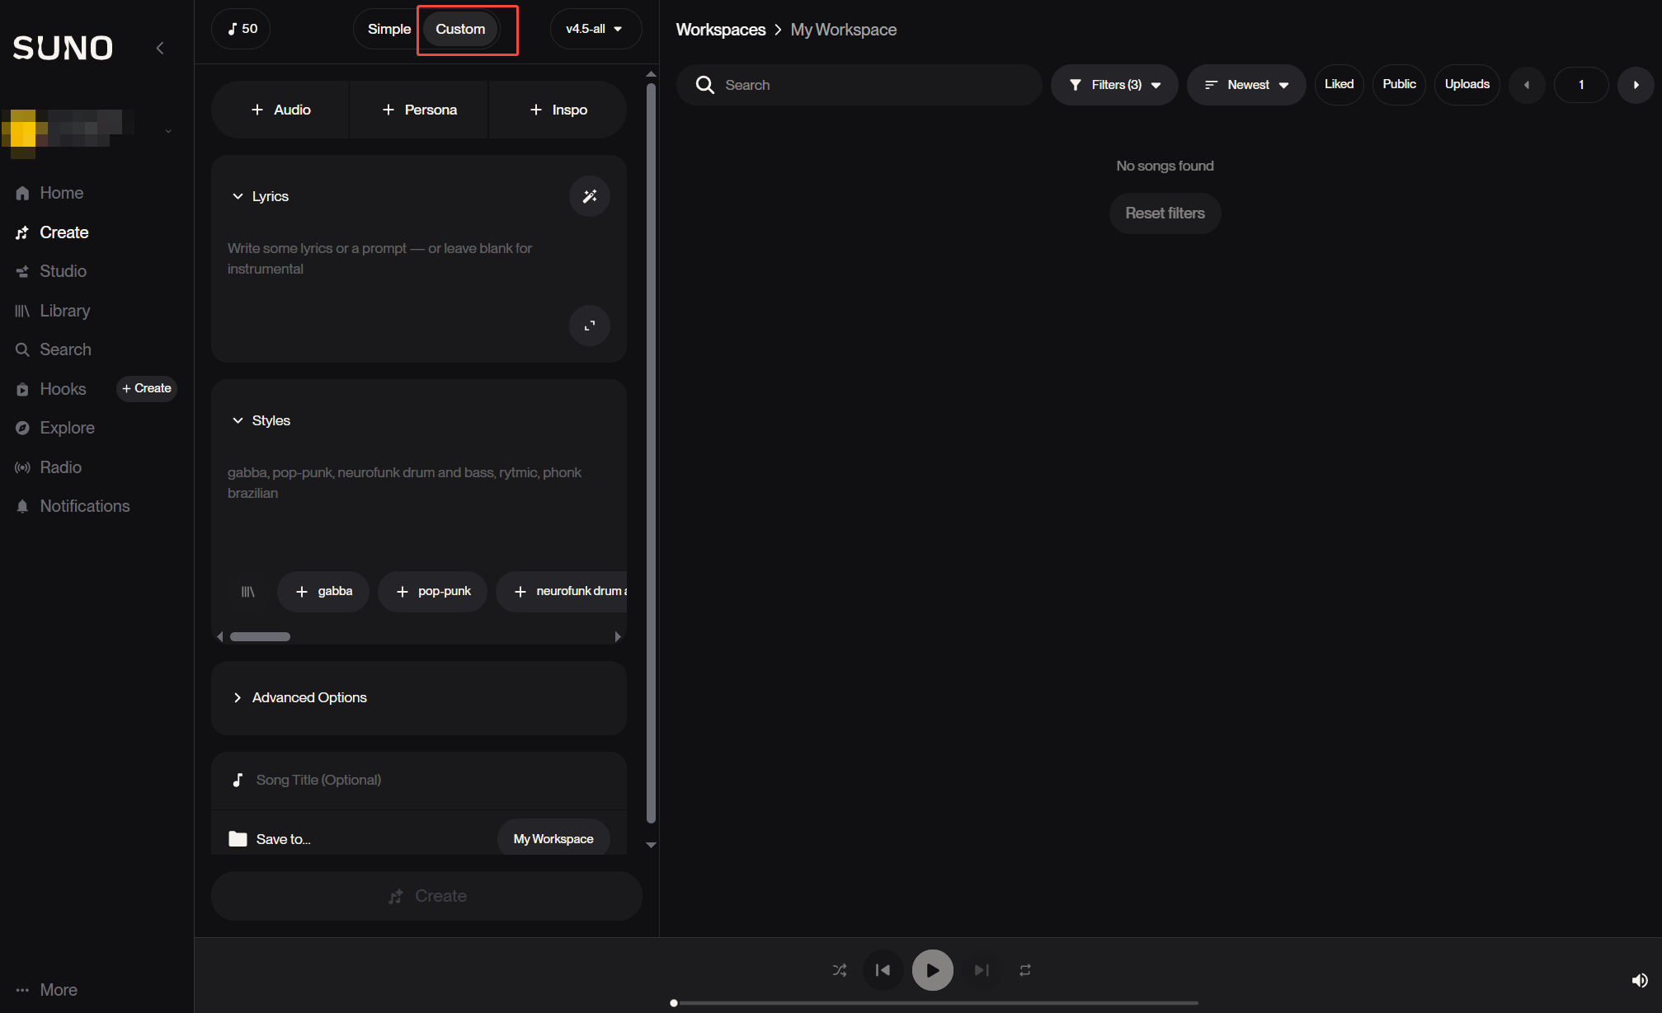This screenshot has height=1013, width=1662.
Task: Expand the lyrics editor to fullscreen
Action: (589, 326)
